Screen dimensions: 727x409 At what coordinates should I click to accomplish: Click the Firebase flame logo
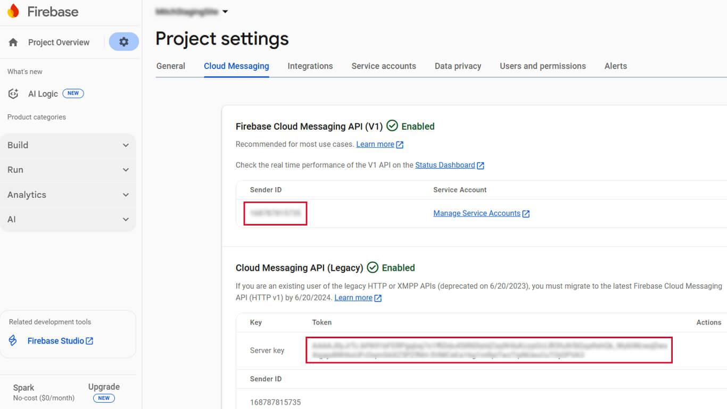pyautogui.click(x=13, y=11)
